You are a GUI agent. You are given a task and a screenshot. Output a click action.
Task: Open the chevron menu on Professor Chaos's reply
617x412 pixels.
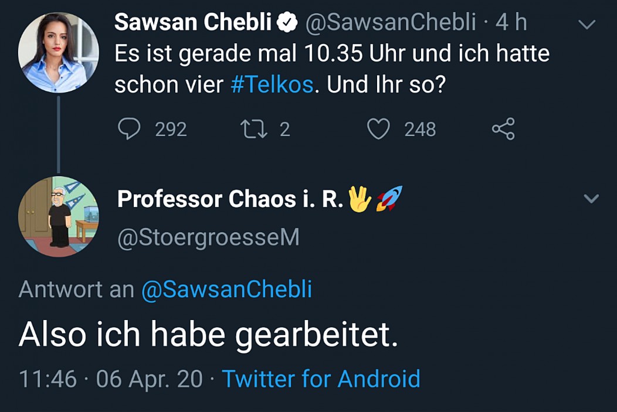[591, 199]
